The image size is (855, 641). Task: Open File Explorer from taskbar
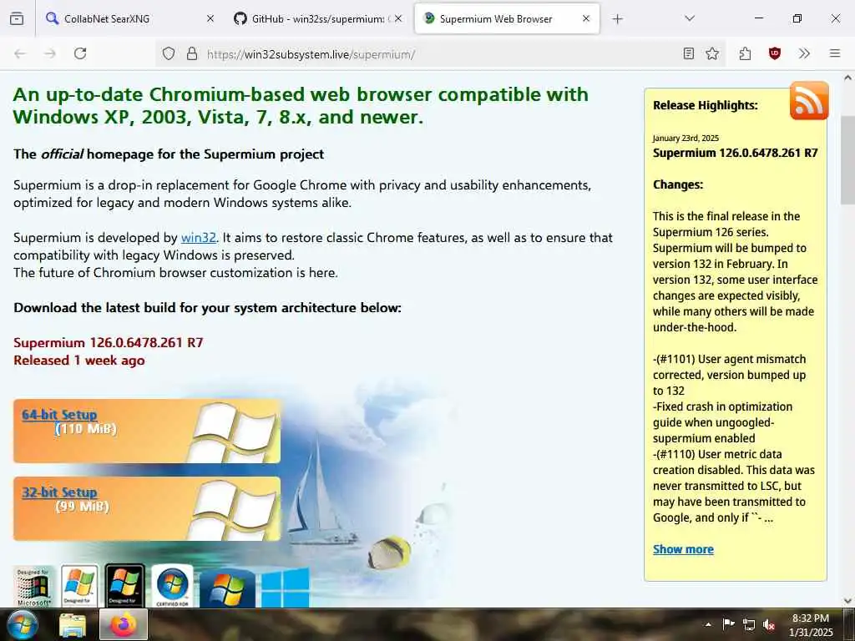click(x=72, y=625)
